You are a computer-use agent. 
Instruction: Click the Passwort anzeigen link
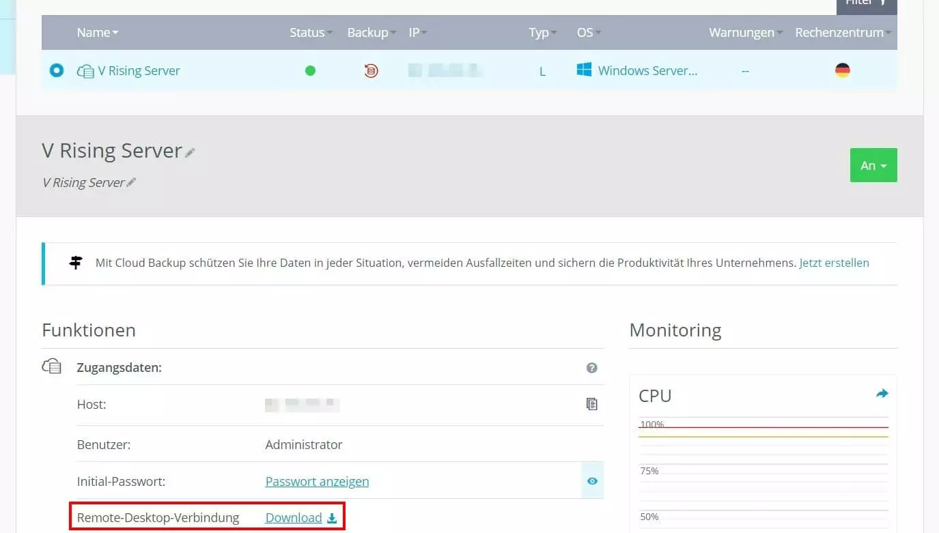click(x=317, y=481)
